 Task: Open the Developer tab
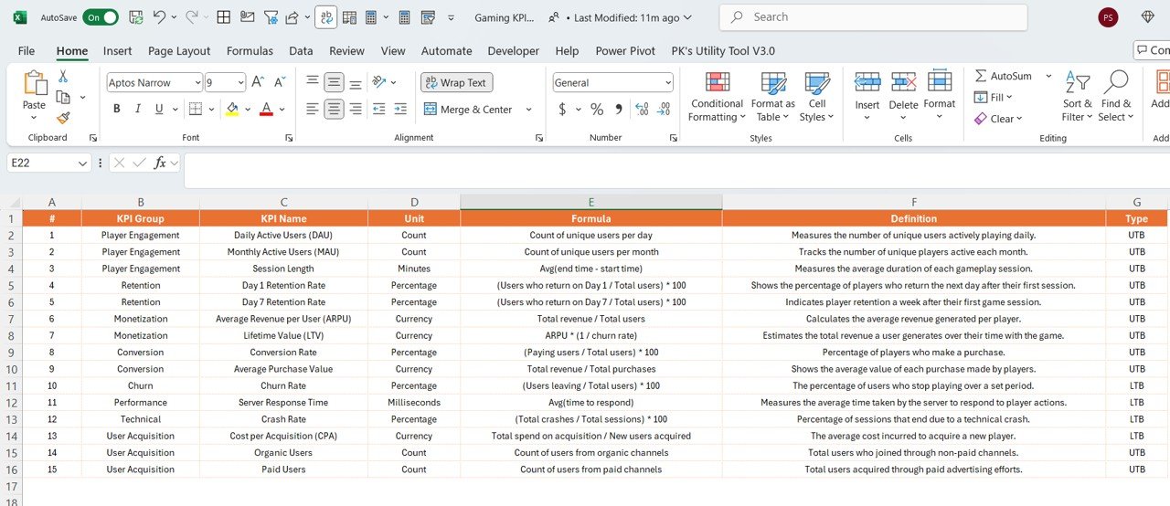click(x=514, y=51)
